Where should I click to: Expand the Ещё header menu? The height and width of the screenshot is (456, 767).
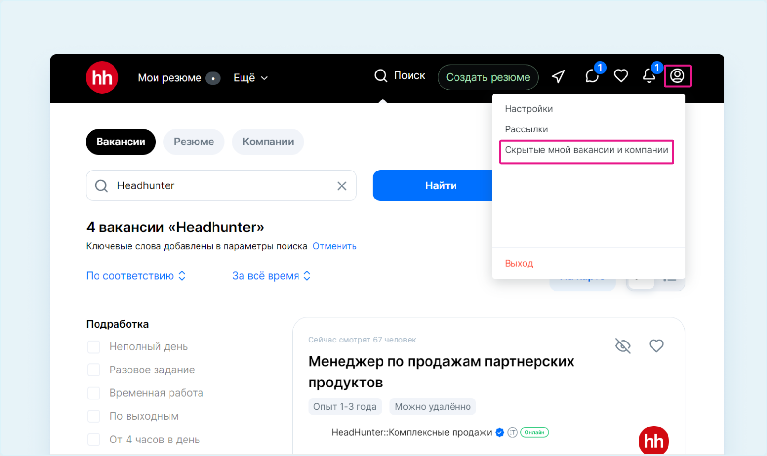point(250,78)
